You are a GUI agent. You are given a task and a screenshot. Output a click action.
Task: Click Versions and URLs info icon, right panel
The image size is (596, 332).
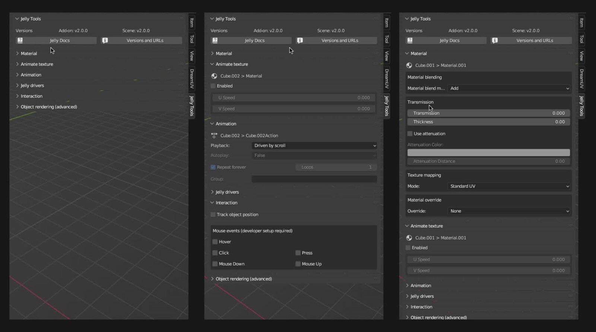click(x=495, y=40)
